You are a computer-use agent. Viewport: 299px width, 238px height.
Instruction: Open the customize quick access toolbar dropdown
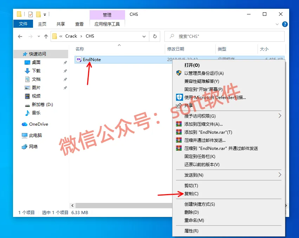coord(45,14)
